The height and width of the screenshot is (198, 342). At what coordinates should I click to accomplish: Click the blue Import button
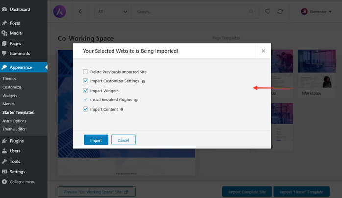(x=96, y=140)
